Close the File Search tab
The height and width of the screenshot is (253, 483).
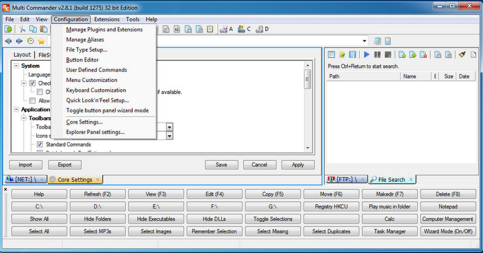click(x=411, y=180)
